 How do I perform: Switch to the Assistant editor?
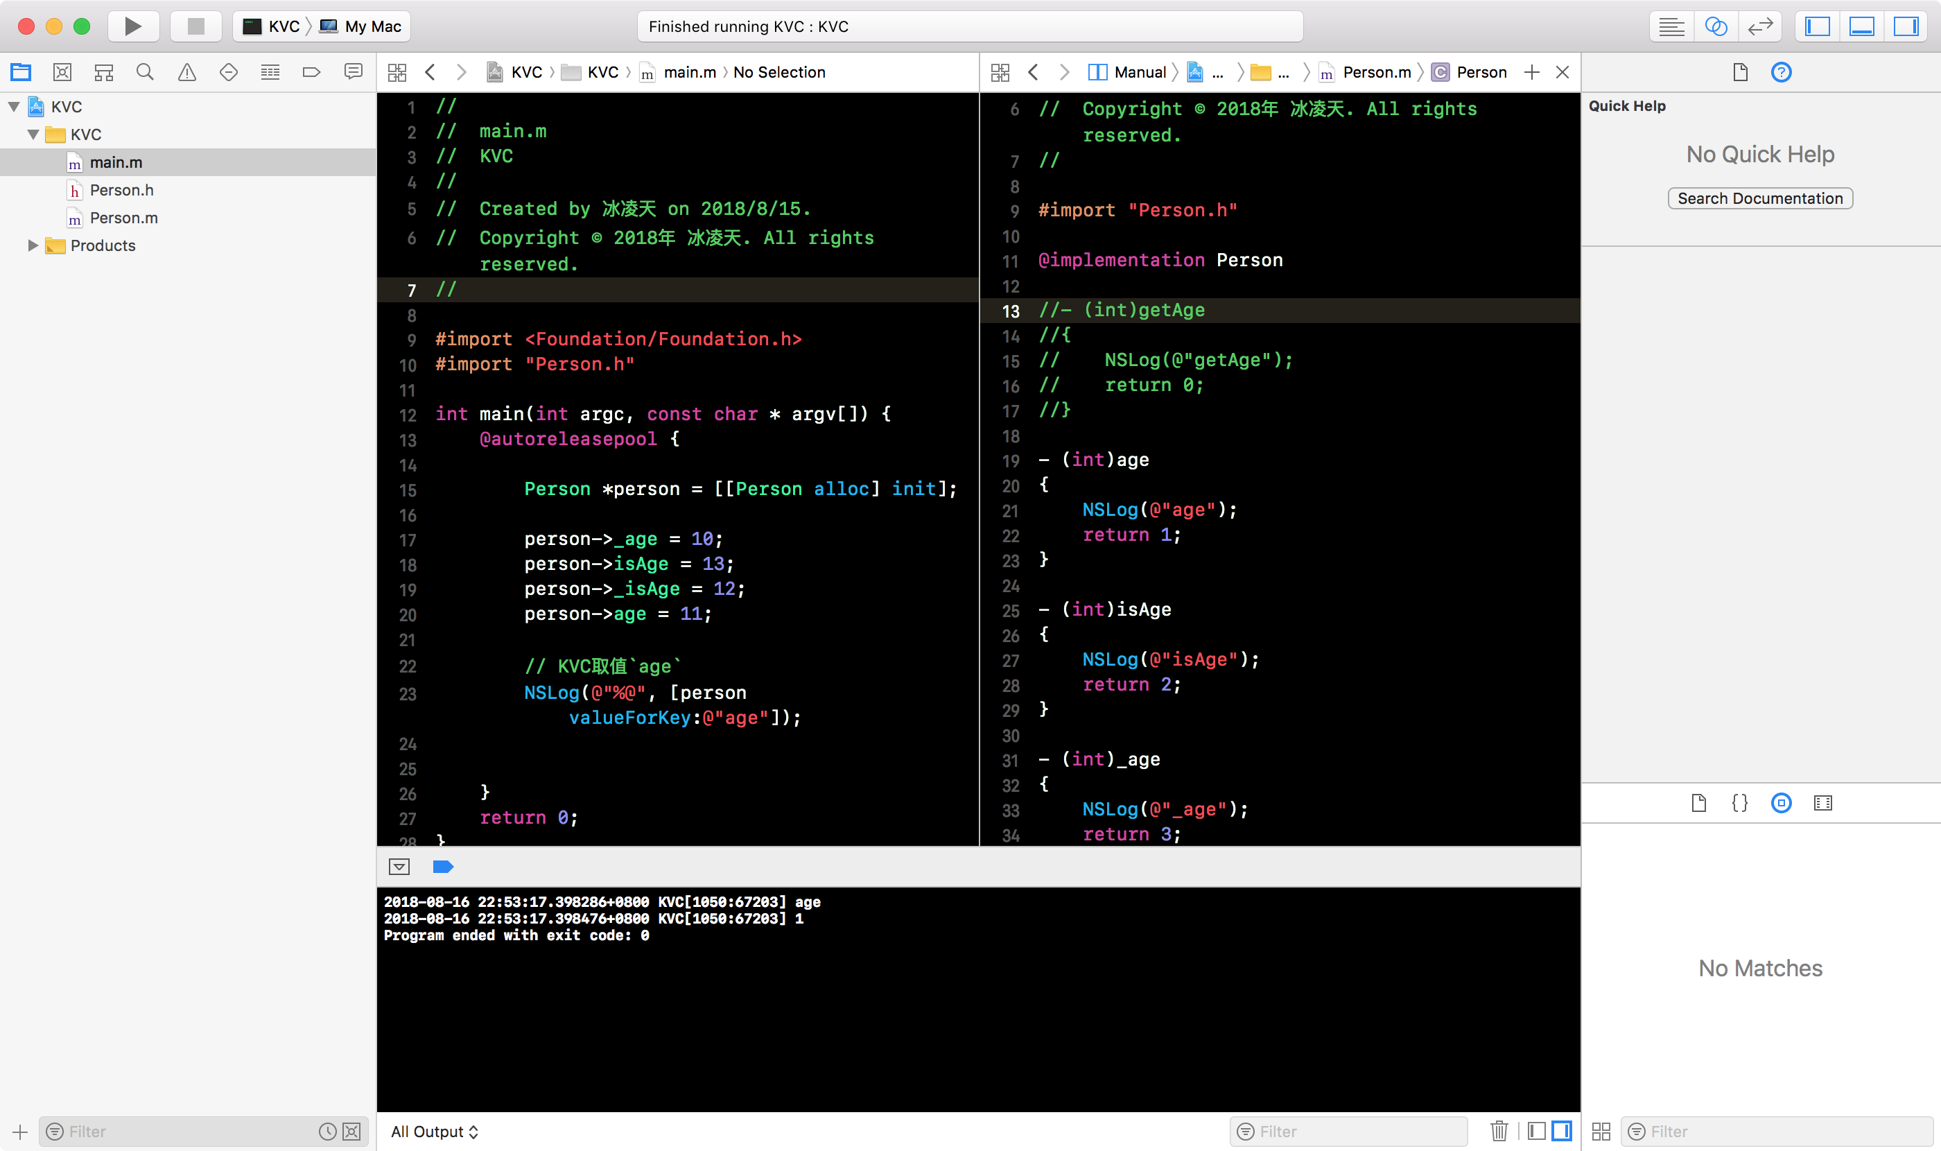click(x=1715, y=26)
